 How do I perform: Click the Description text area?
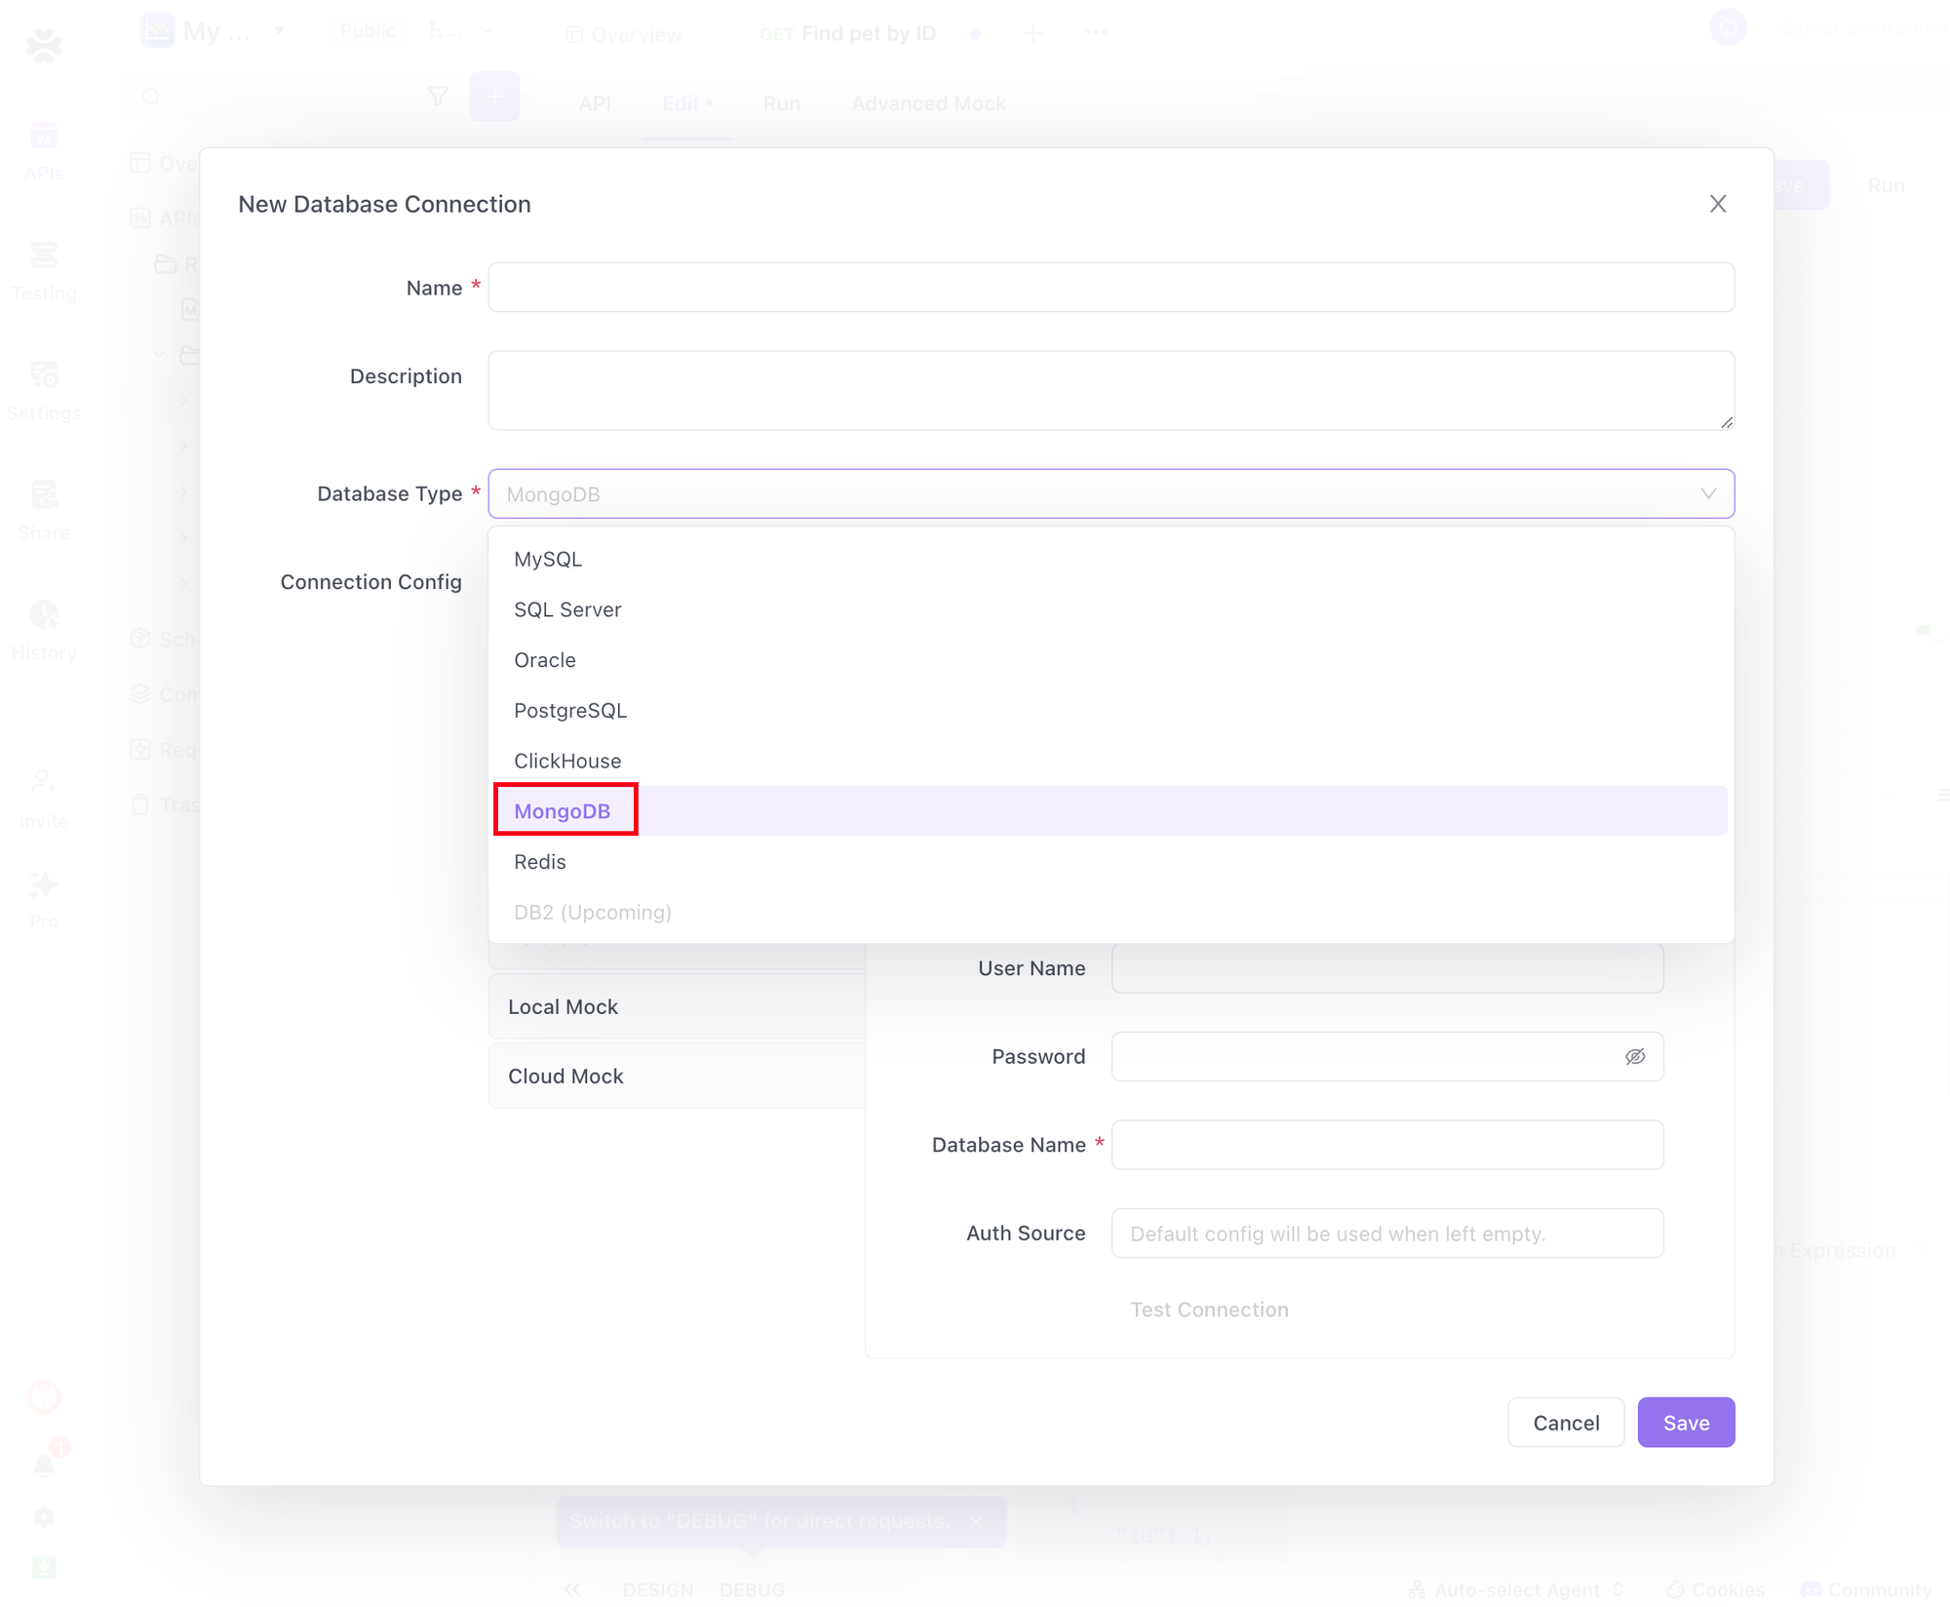[1111, 390]
